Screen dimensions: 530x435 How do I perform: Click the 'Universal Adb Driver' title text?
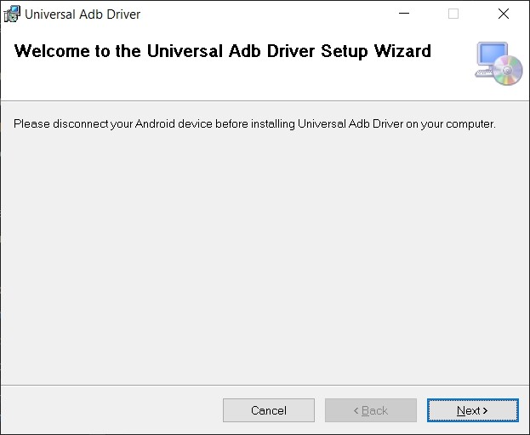pyautogui.click(x=83, y=14)
